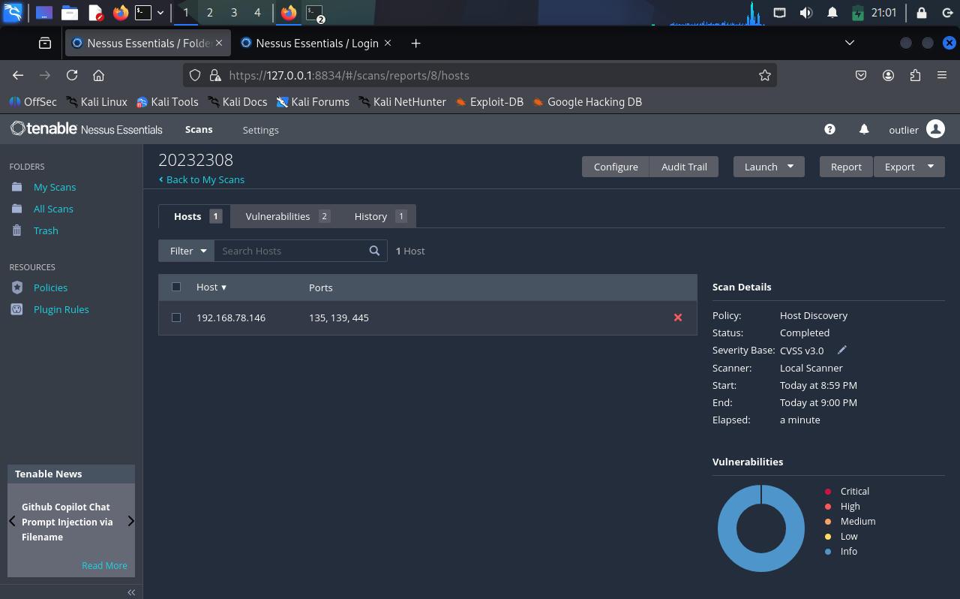This screenshot has height=599, width=960.
Task: Switch to workspace 2 in the panel
Action: pos(209,13)
